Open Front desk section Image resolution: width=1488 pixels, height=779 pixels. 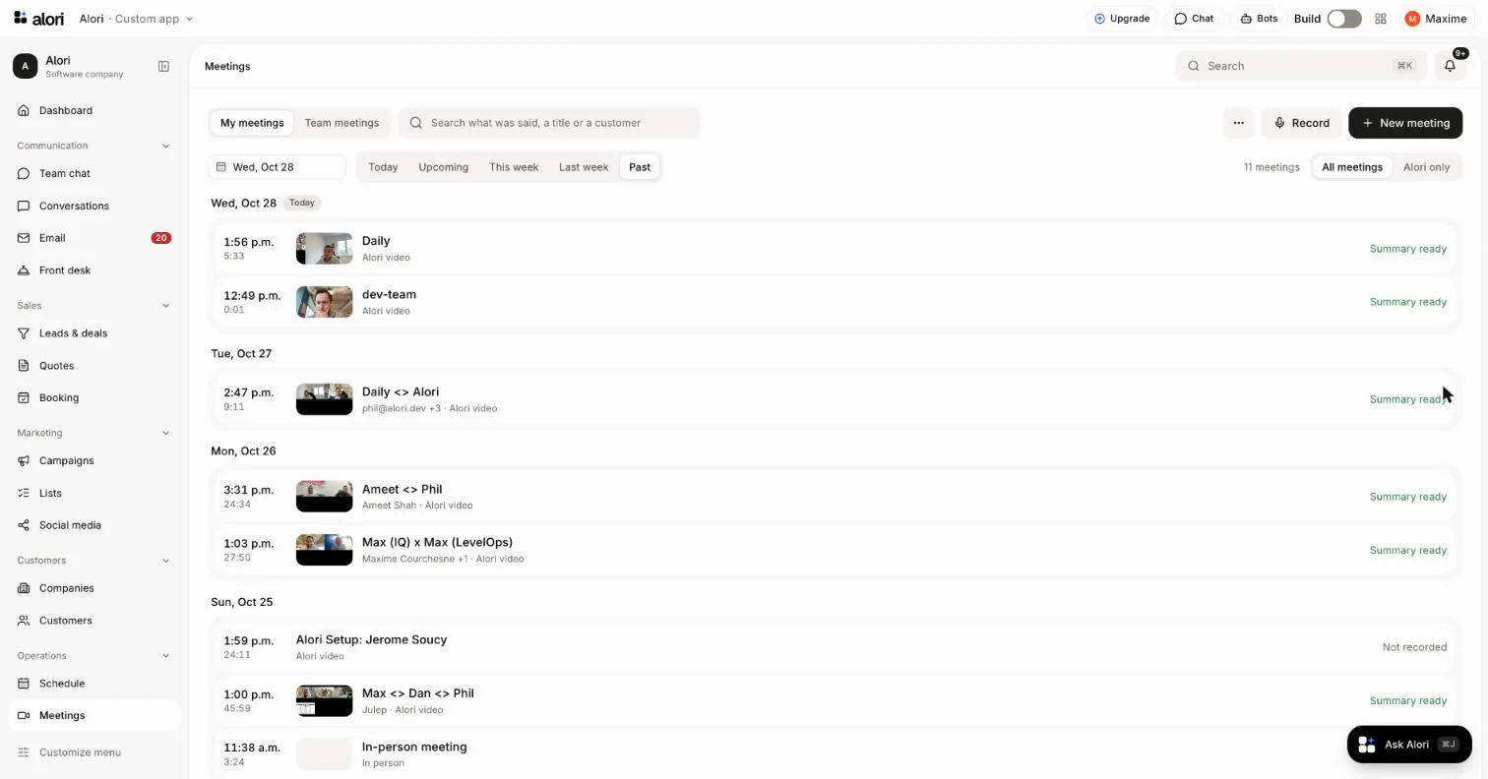pyautogui.click(x=93, y=270)
